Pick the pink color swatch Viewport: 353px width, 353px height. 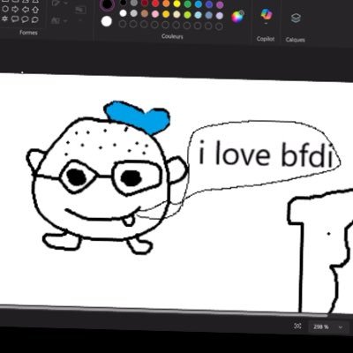click(x=155, y=14)
